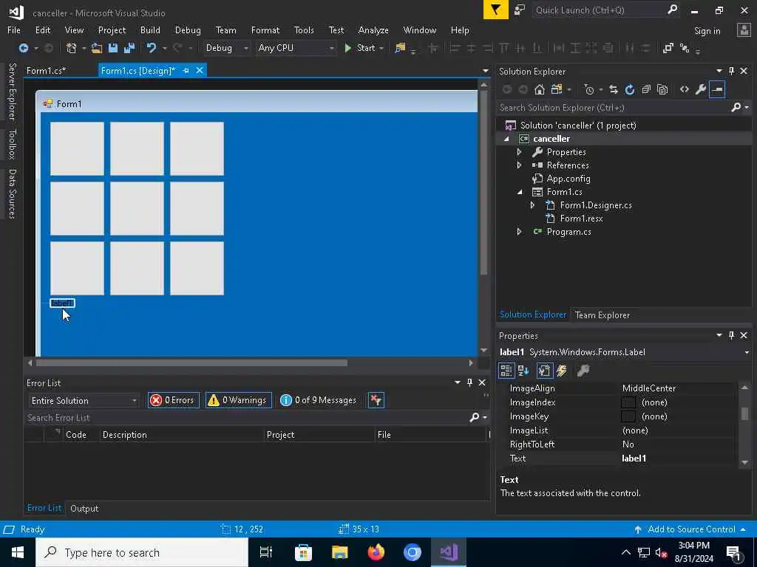
Task: Click Sync with Active Document icon
Action: pyautogui.click(x=613, y=89)
